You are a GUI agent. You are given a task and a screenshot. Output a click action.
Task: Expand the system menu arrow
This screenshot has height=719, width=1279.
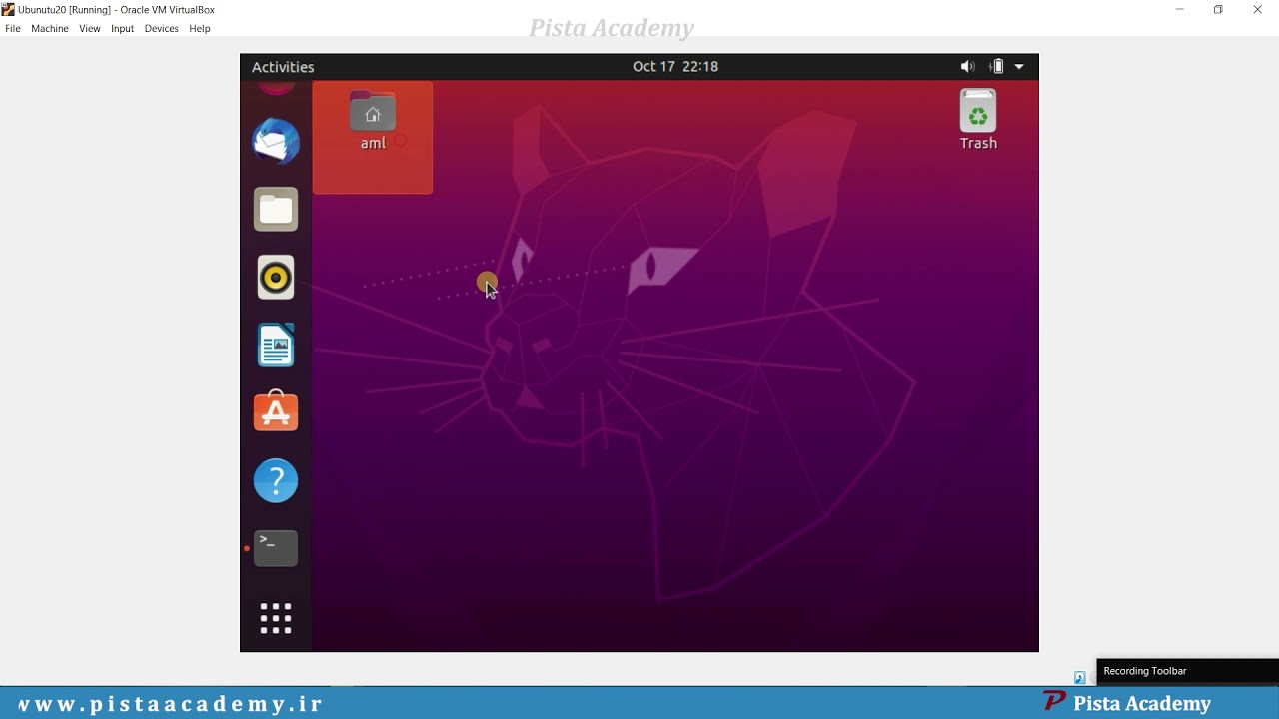pyautogui.click(x=1019, y=67)
